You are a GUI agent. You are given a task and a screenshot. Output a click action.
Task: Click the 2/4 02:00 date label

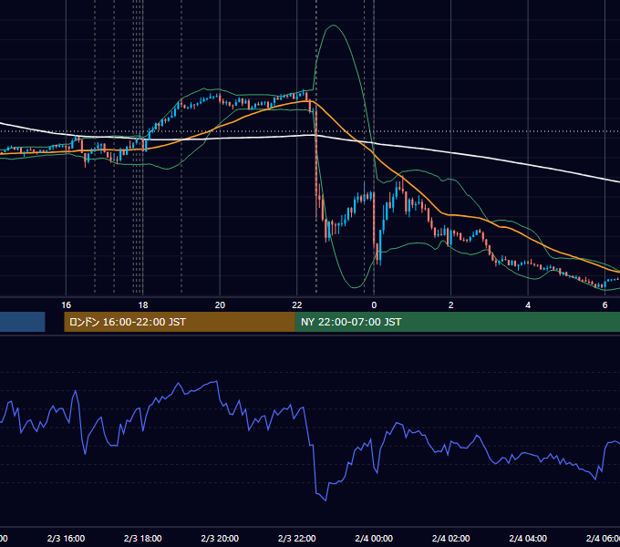point(450,538)
